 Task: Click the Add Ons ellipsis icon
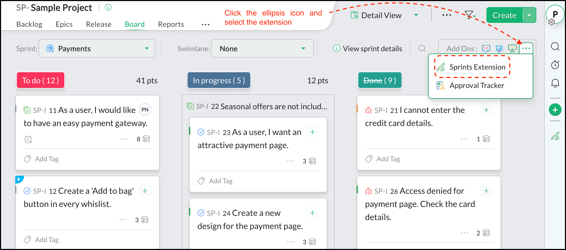tap(526, 48)
